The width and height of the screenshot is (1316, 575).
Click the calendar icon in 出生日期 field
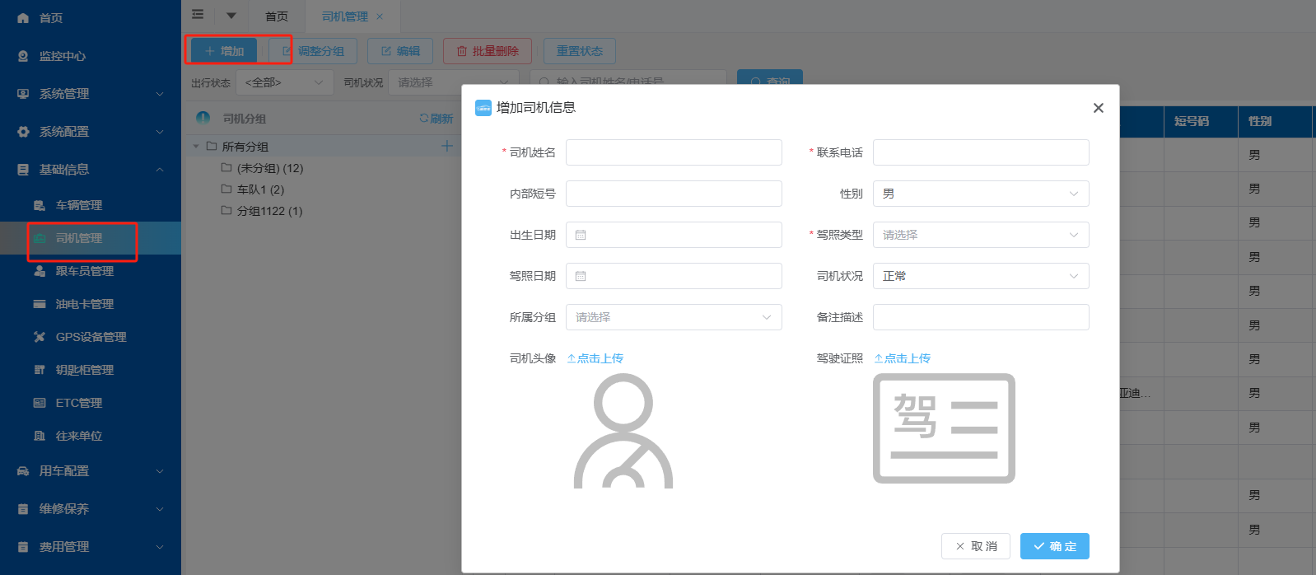pyautogui.click(x=581, y=235)
